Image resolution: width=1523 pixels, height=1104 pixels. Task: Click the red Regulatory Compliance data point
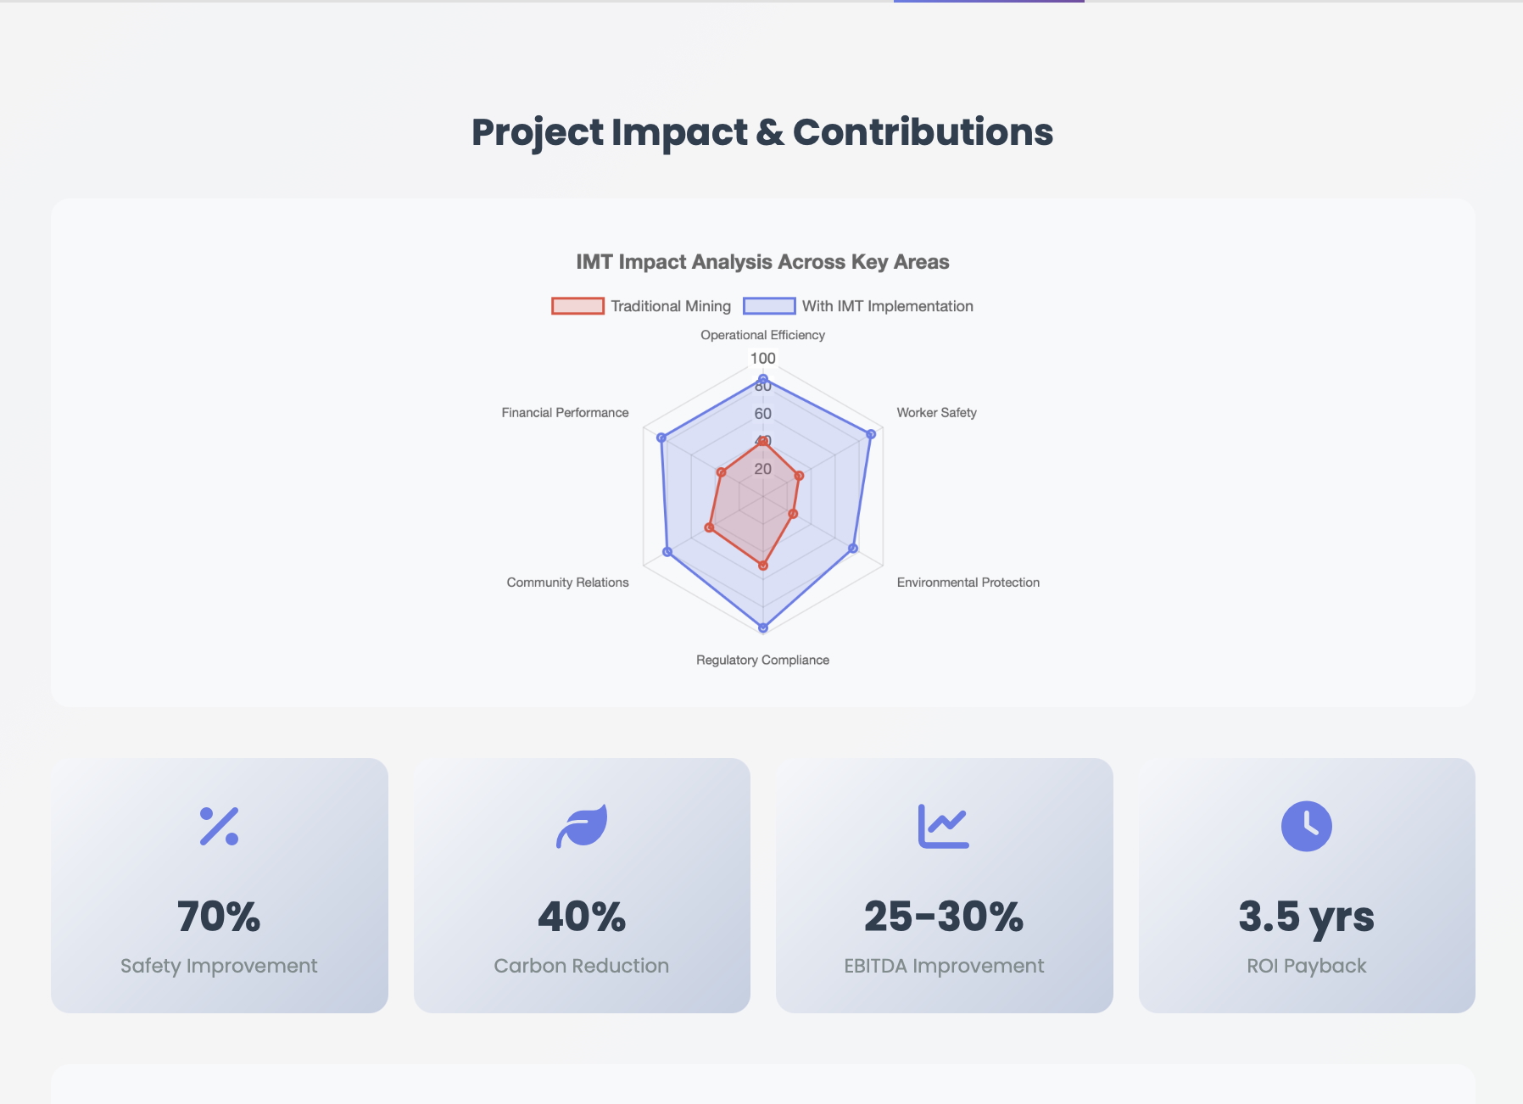(x=763, y=565)
